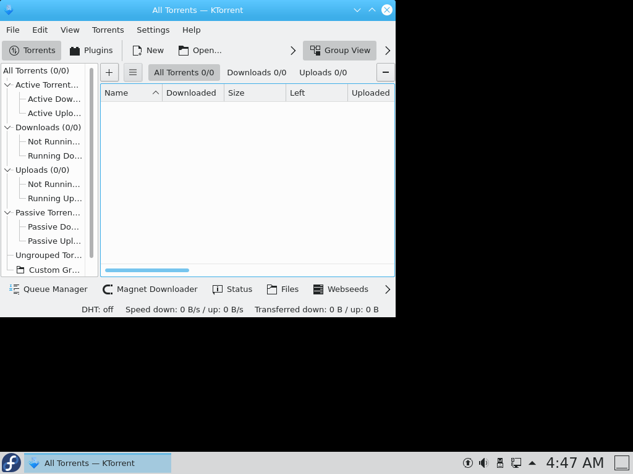This screenshot has width=633, height=474.
Task: Click the KTorrent taskbar entry
Action: (x=98, y=463)
